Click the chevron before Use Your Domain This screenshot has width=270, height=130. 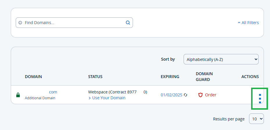(90, 98)
